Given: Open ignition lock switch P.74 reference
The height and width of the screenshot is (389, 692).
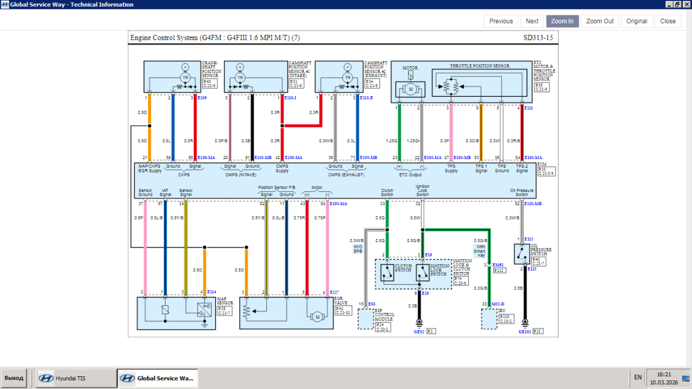Looking at the screenshot, I should [461, 281].
